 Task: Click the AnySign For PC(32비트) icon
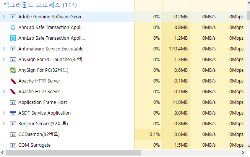pyautogui.click(x=13, y=70)
